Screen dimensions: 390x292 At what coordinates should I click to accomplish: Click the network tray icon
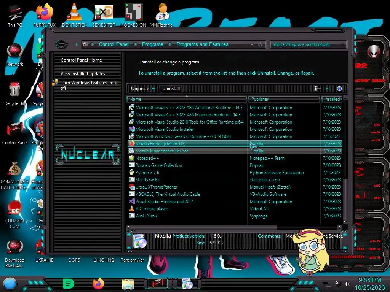(x=339, y=284)
